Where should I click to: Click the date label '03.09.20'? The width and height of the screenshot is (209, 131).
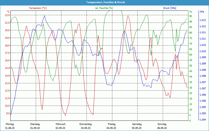click(x=86, y=128)
